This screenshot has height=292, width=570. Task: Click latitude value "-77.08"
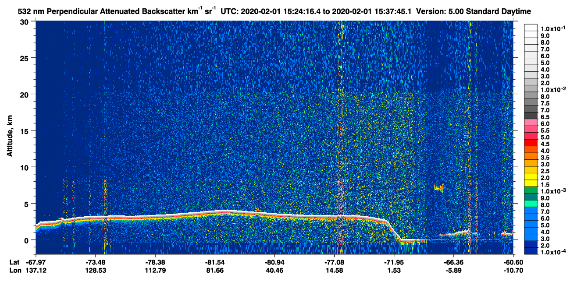334,262
